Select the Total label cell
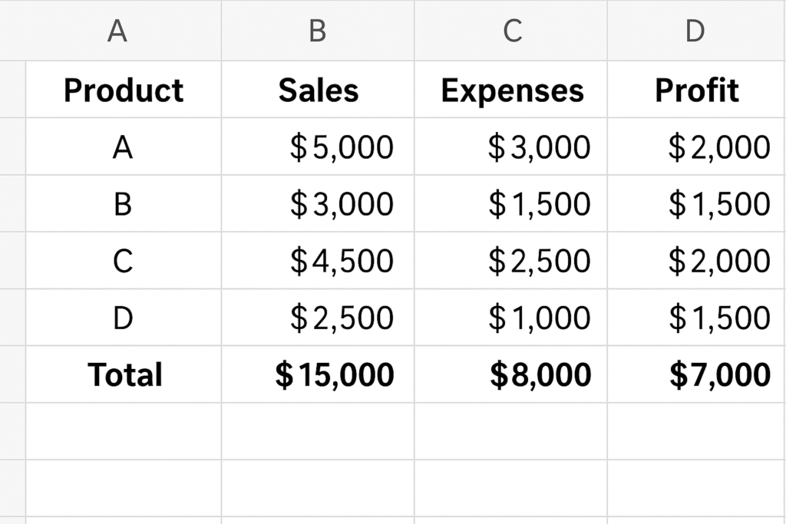 [124, 374]
